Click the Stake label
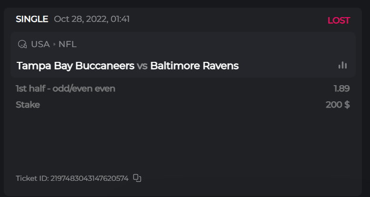The width and height of the screenshot is (370, 197). (x=28, y=105)
